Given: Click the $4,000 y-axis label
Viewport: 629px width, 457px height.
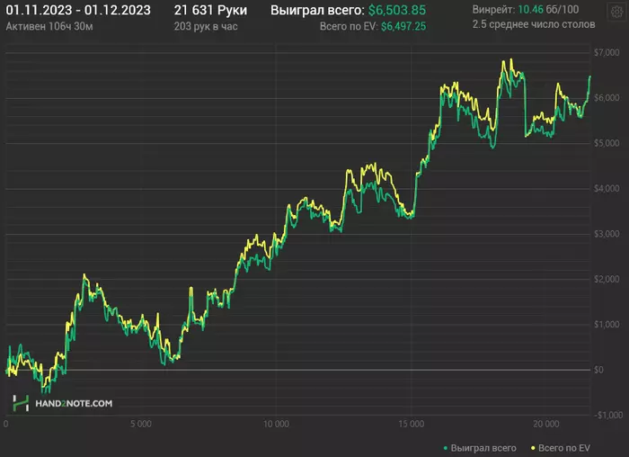Looking at the screenshot, I should point(607,188).
